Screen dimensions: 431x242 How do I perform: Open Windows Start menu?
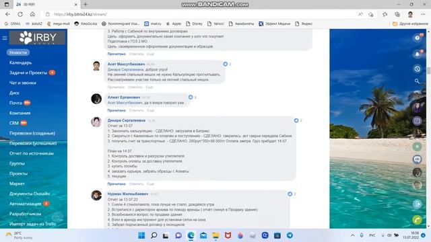pos(141,235)
